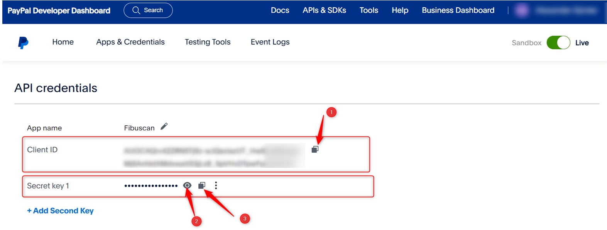Copy the Client ID value
Viewport: 607px width, 230px height.
(x=315, y=149)
